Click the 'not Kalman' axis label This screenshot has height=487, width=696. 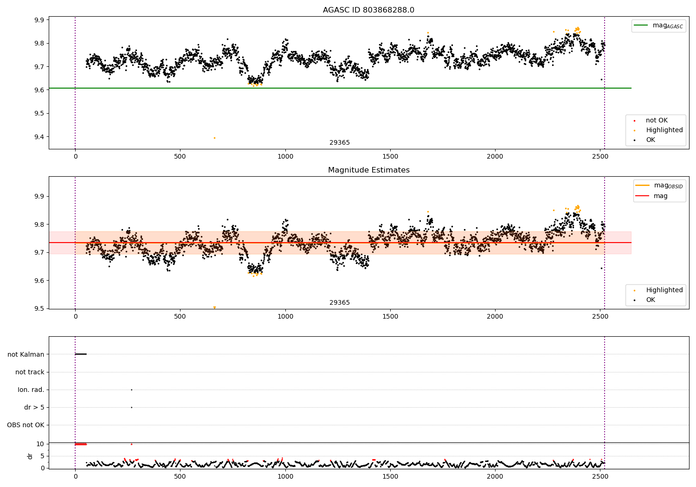click(x=26, y=355)
